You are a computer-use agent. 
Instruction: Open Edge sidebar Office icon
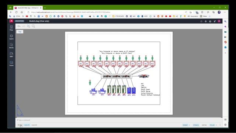click(x=225, y=42)
